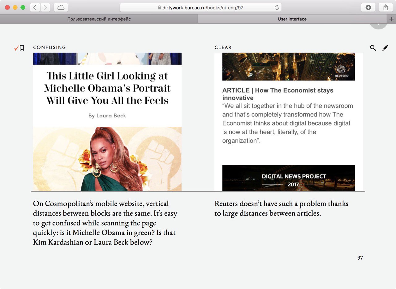Click the Cosmopolitan article headline
Viewport: 396px width, 289px height.
[107, 88]
